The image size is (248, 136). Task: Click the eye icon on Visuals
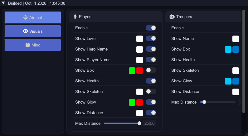coord(25,31)
